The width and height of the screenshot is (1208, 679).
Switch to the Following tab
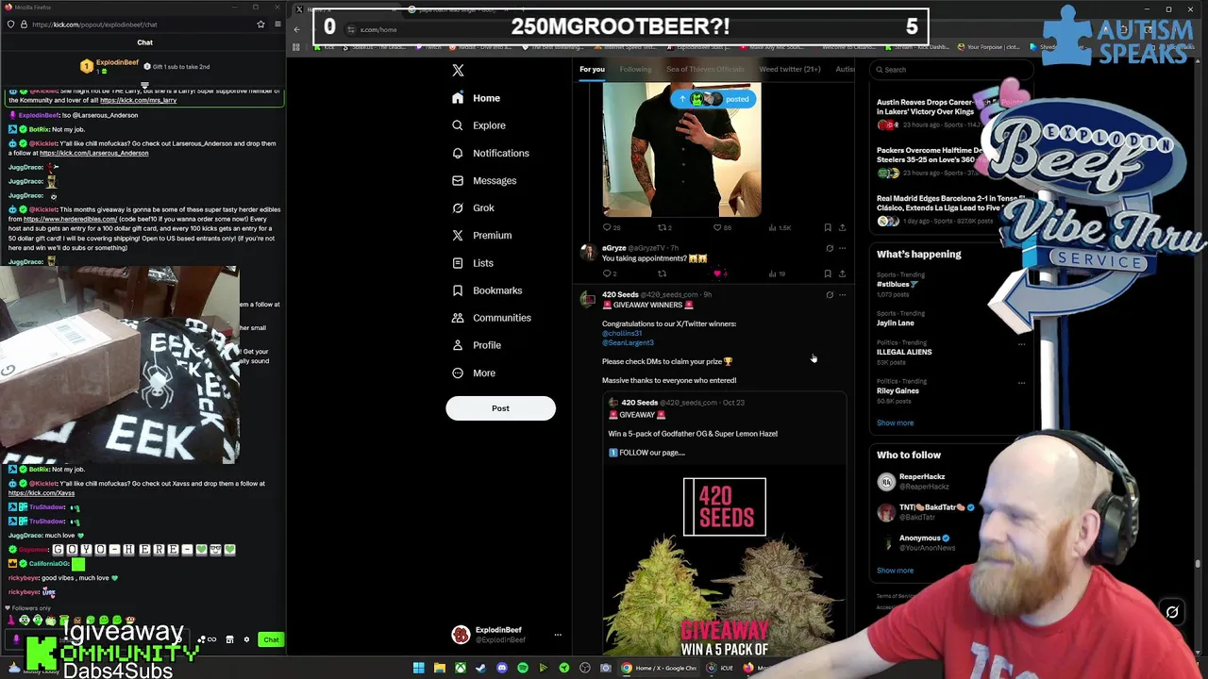[635, 69]
